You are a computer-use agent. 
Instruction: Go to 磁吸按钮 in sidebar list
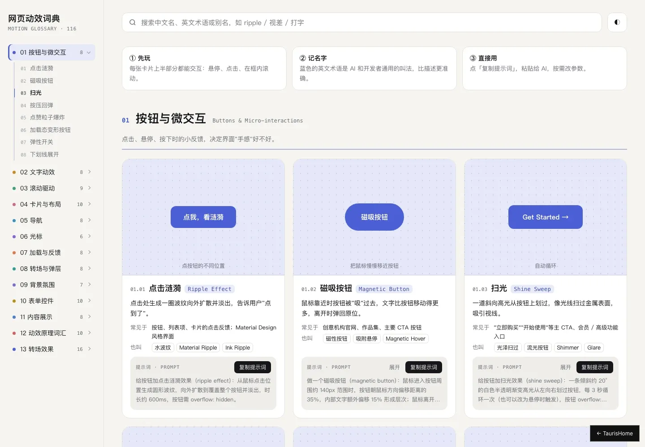55,81
